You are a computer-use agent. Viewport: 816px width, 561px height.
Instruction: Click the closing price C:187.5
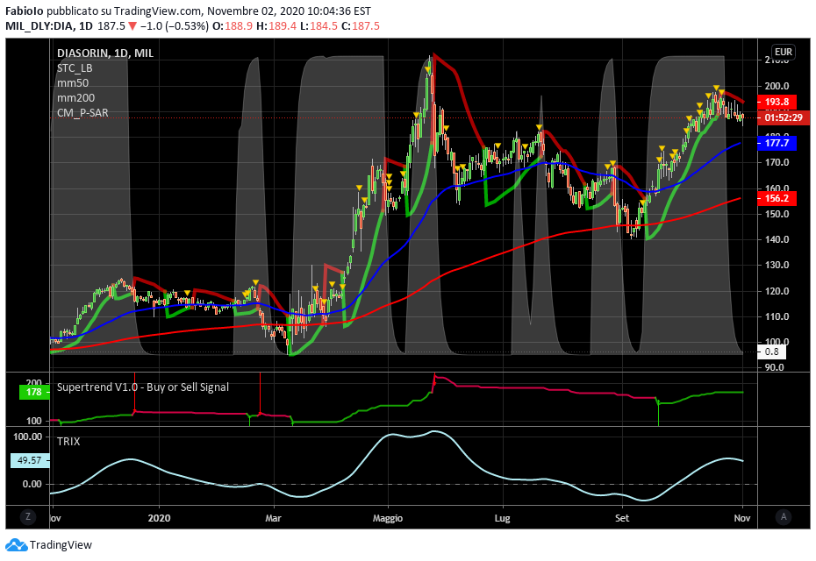point(361,26)
